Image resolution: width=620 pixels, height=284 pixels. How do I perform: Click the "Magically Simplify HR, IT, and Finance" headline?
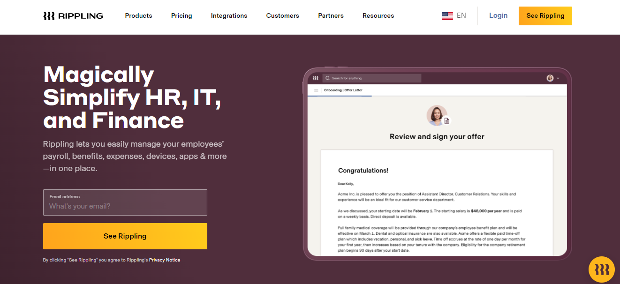click(132, 97)
